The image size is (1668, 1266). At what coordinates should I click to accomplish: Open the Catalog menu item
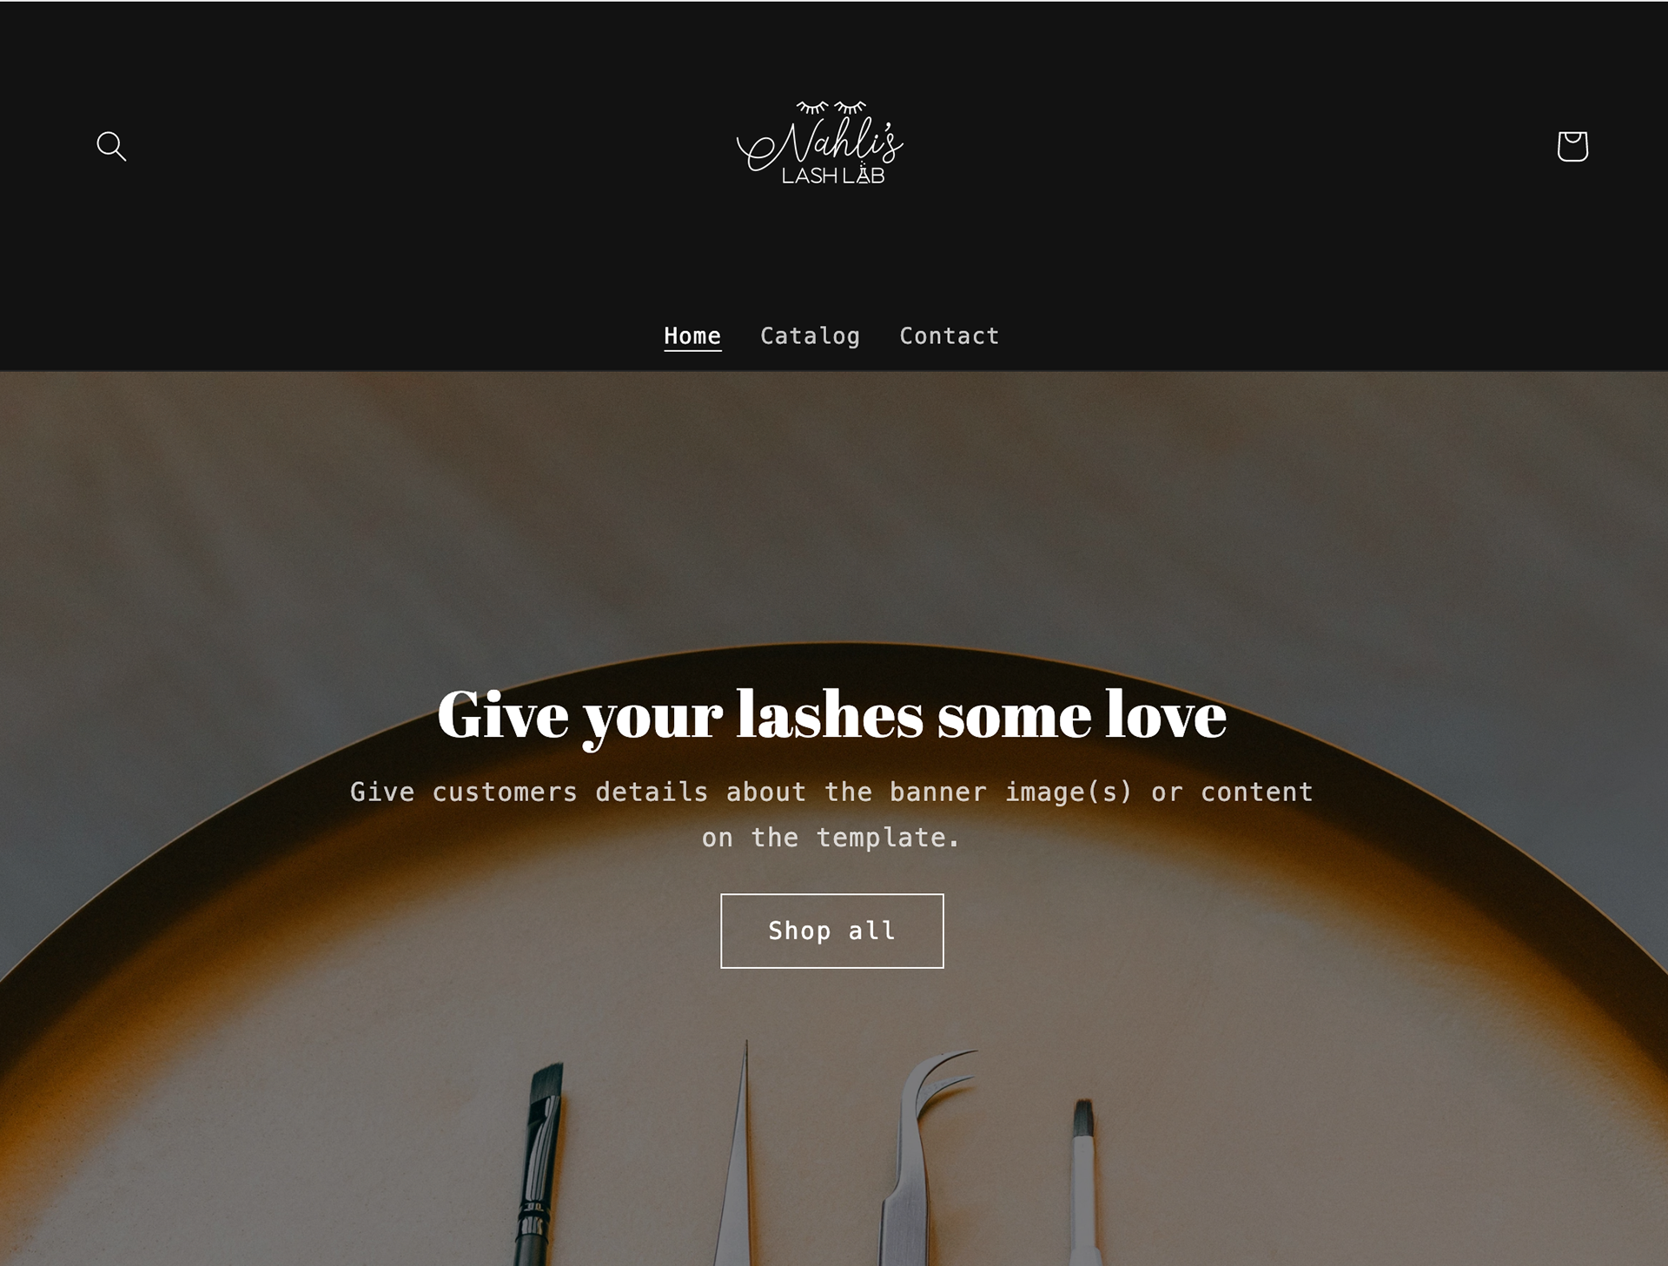[810, 336]
